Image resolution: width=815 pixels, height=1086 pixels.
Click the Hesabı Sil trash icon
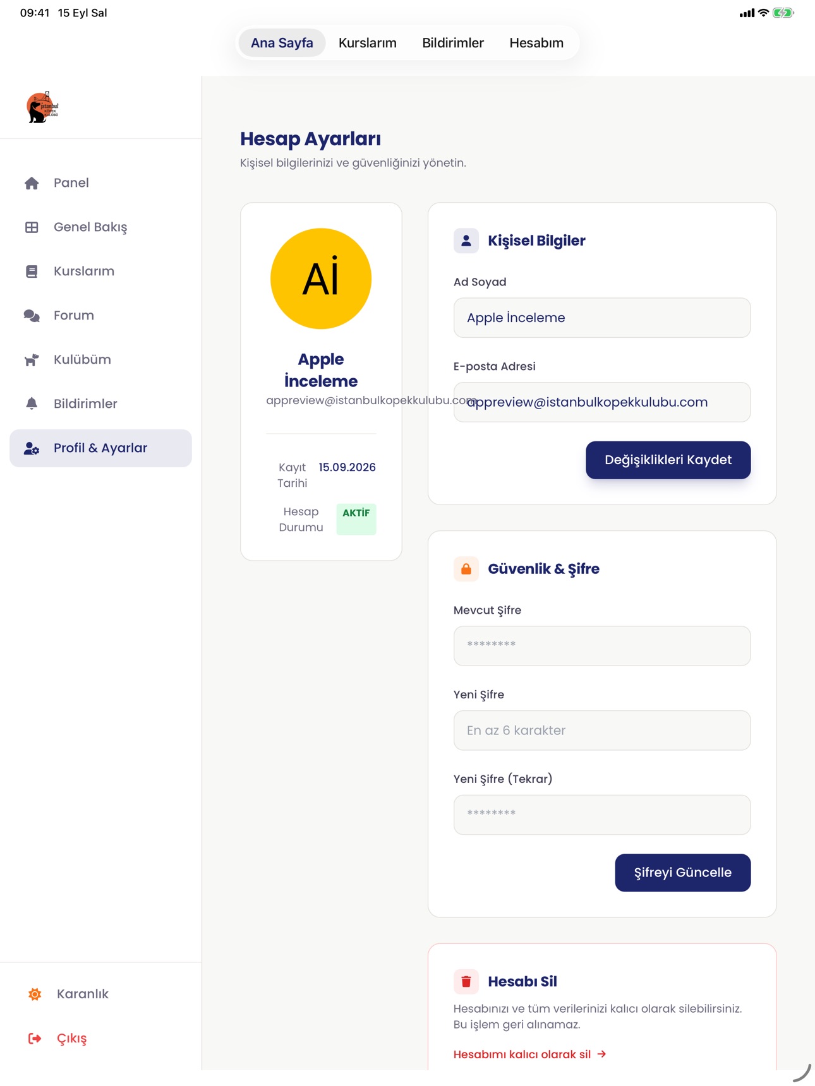pos(466,982)
